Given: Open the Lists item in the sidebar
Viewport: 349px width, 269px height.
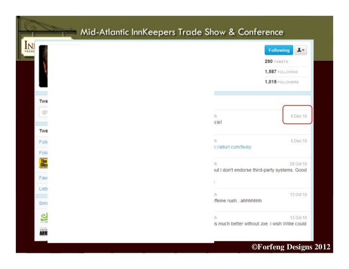Looking at the screenshot, I should 43,189.
